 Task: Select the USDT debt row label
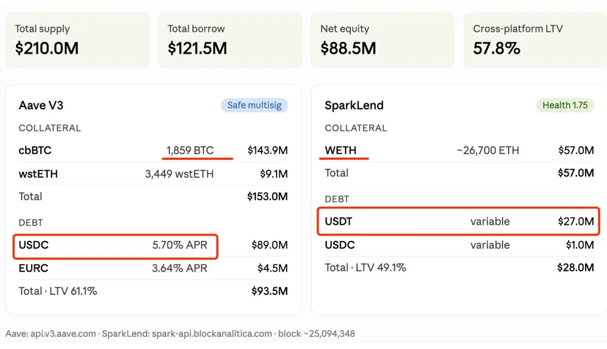tap(338, 221)
